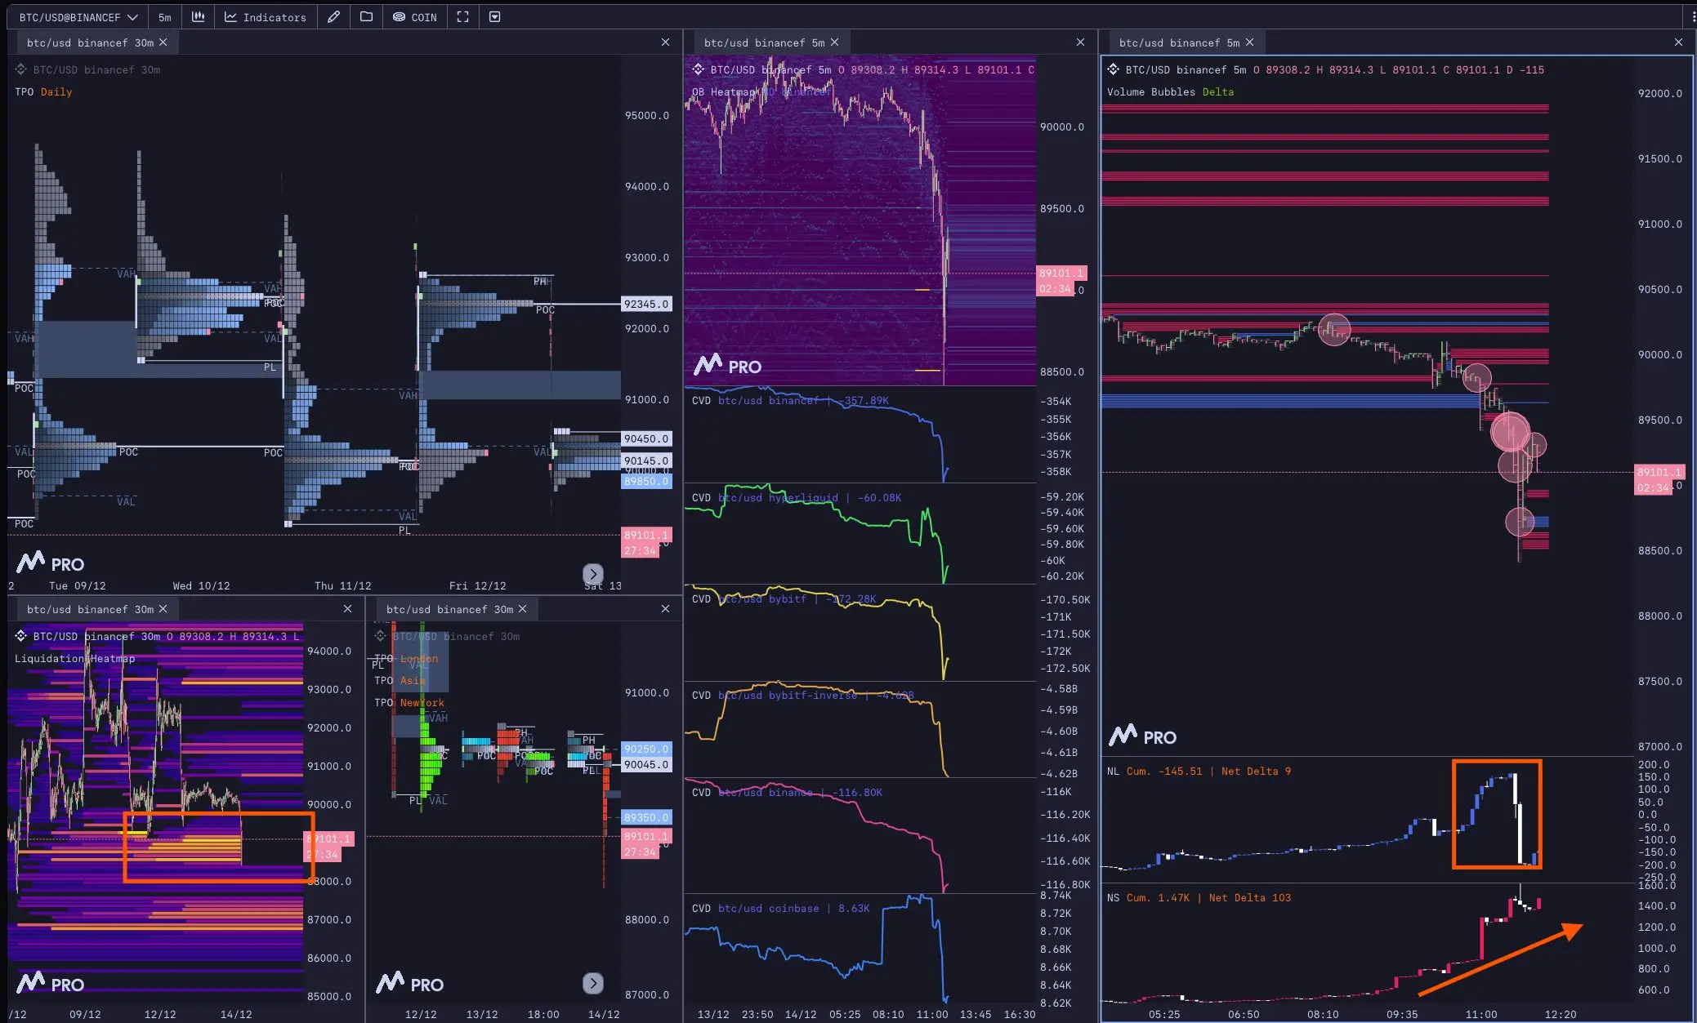Toggle the TPO Daily indicator label
Image resolution: width=1697 pixels, height=1023 pixels.
pos(43,92)
